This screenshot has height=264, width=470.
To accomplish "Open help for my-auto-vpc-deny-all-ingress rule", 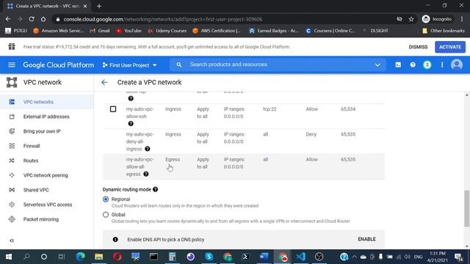I will coord(147,149).
